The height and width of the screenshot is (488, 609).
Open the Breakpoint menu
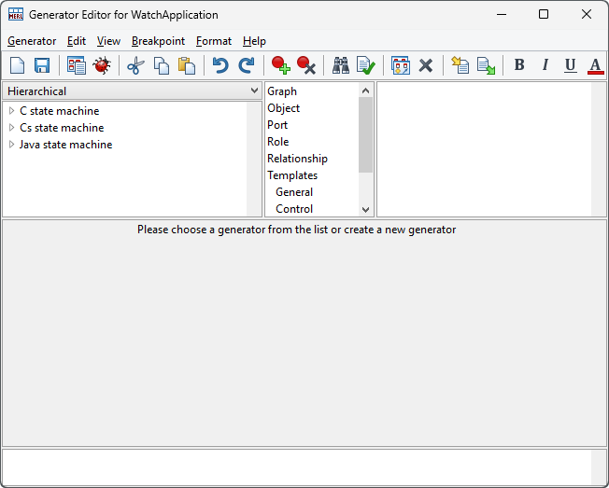158,41
